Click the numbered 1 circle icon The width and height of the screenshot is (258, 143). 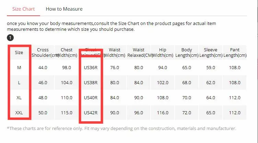(x=10, y=38)
